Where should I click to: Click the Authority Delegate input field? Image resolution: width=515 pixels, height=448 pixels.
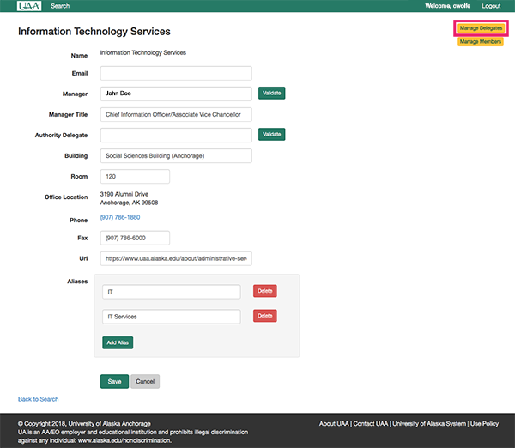tap(175, 135)
